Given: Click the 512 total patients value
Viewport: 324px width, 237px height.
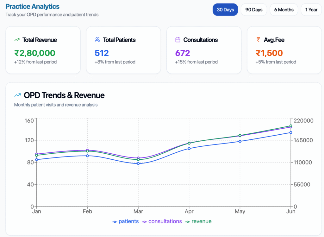Looking at the screenshot, I should coord(102,53).
